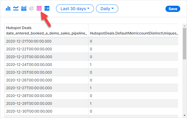Click the Save button
The height and width of the screenshot is (118, 187).
(x=173, y=9)
